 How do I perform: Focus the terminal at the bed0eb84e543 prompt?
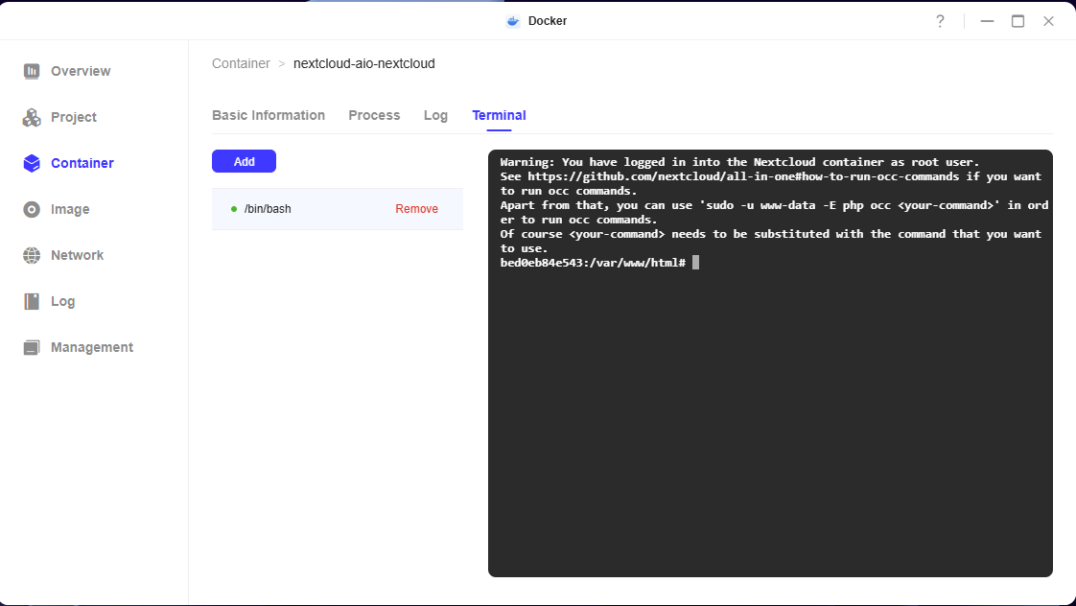[599, 263]
